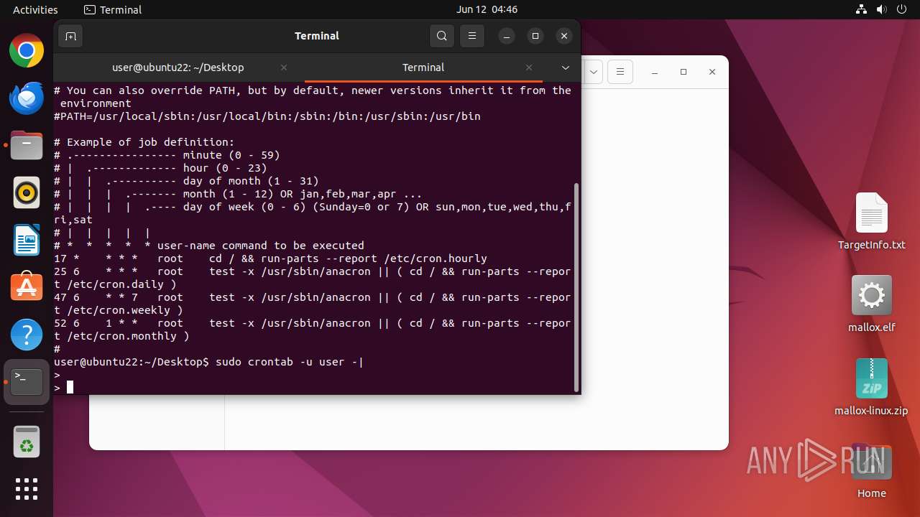
Task: Open the power menu icon
Action: coord(901,9)
